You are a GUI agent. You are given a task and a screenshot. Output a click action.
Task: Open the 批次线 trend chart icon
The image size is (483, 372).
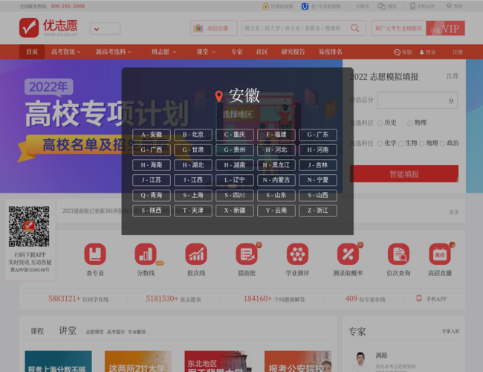(x=196, y=254)
